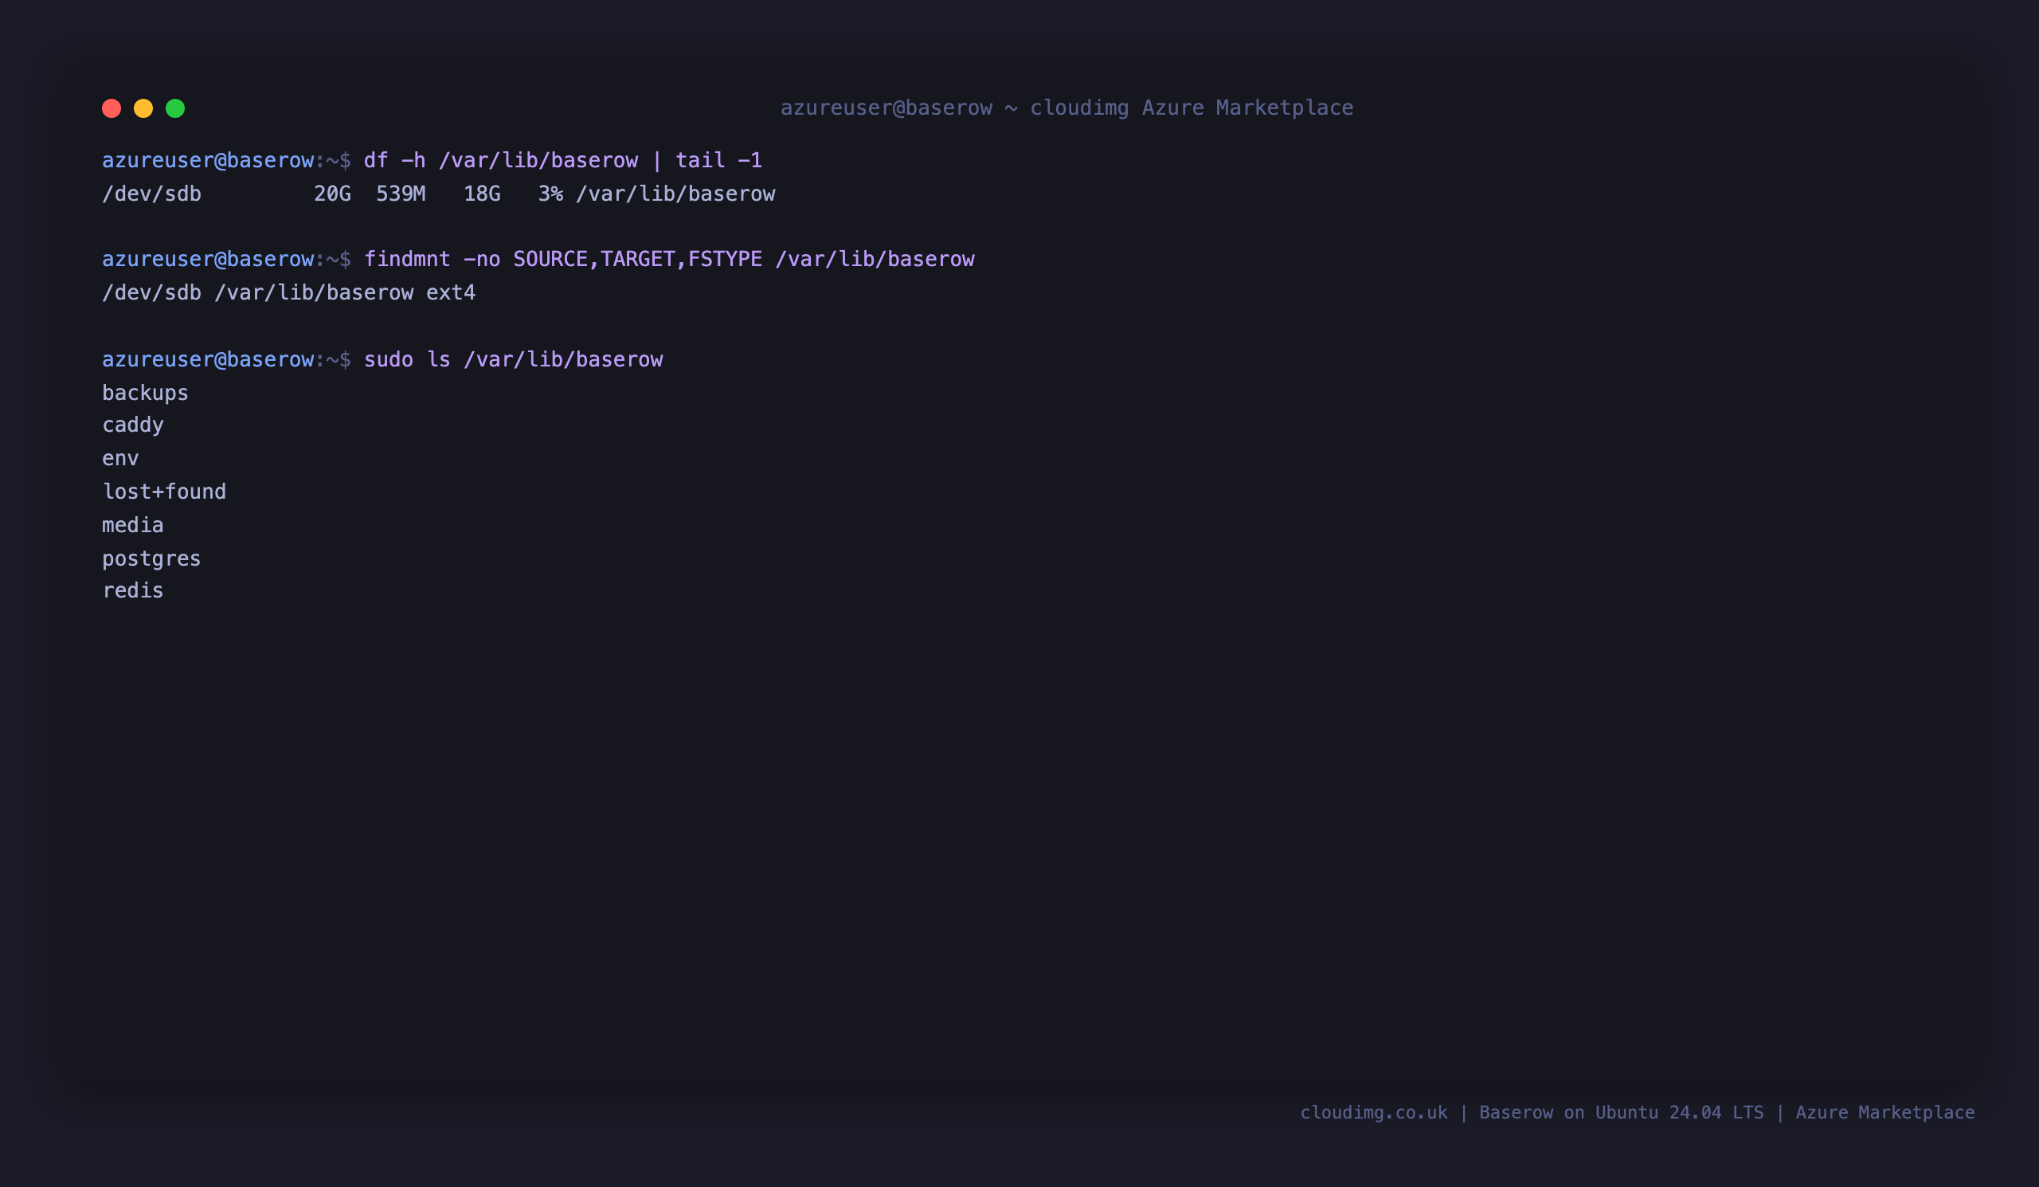Viewport: 2039px width, 1187px height.
Task: Click the red close window button
Action: pyautogui.click(x=112, y=108)
